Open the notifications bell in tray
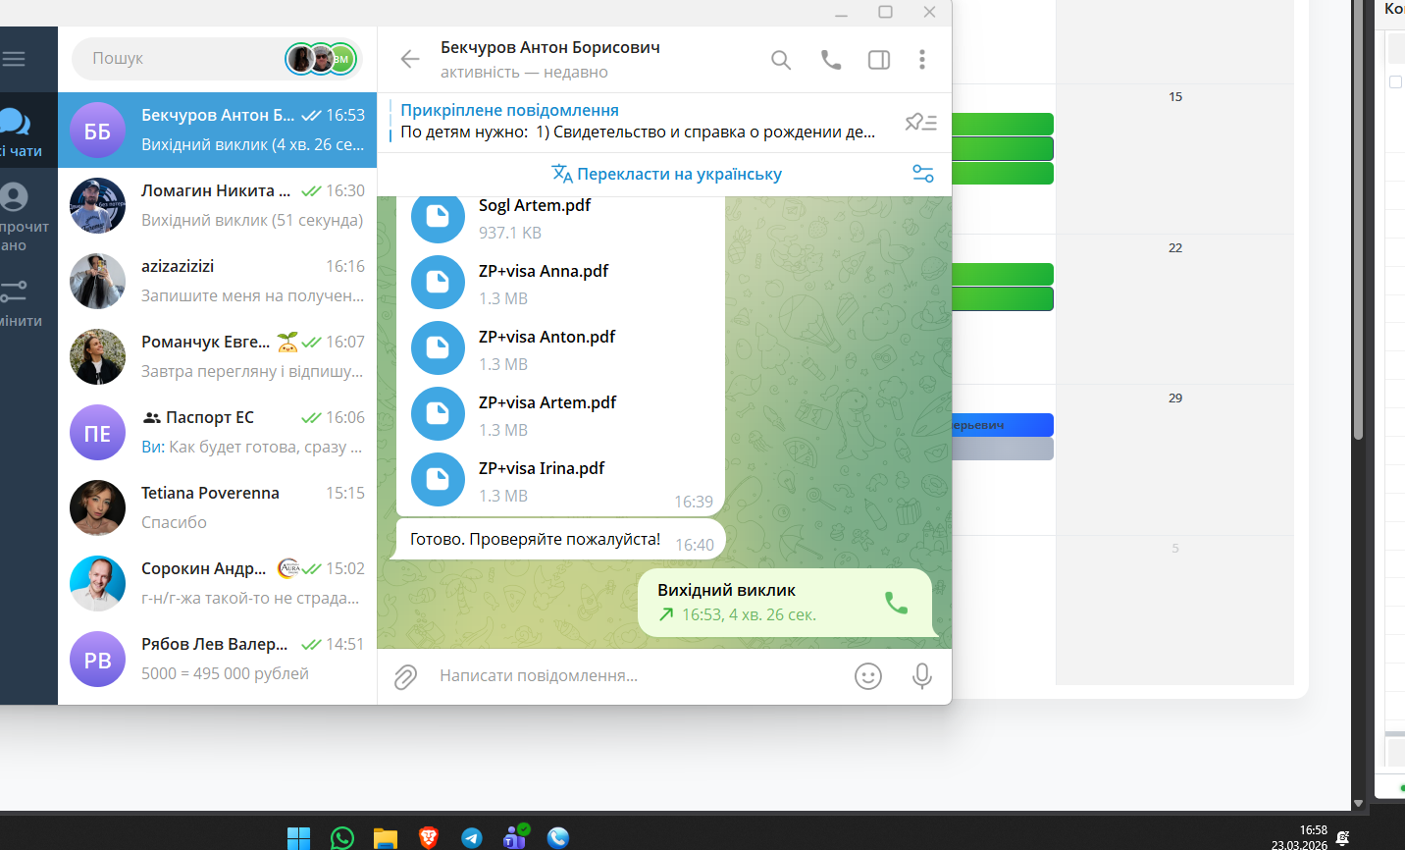This screenshot has width=1405, height=850. click(1342, 838)
